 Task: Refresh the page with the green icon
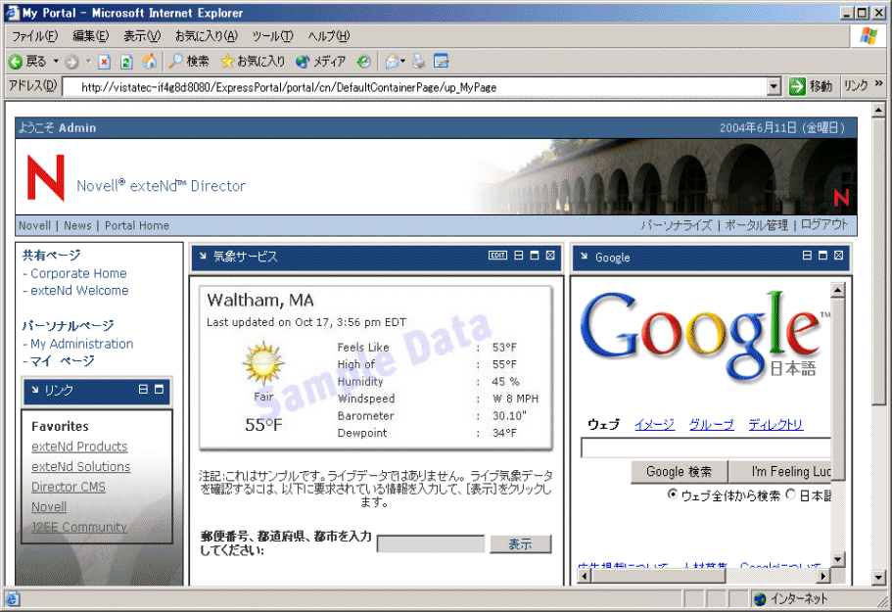(x=126, y=62)
